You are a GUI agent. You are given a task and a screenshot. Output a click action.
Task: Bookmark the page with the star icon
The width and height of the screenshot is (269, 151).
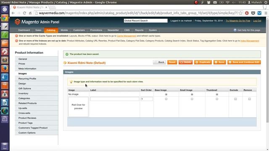(240, 13)
